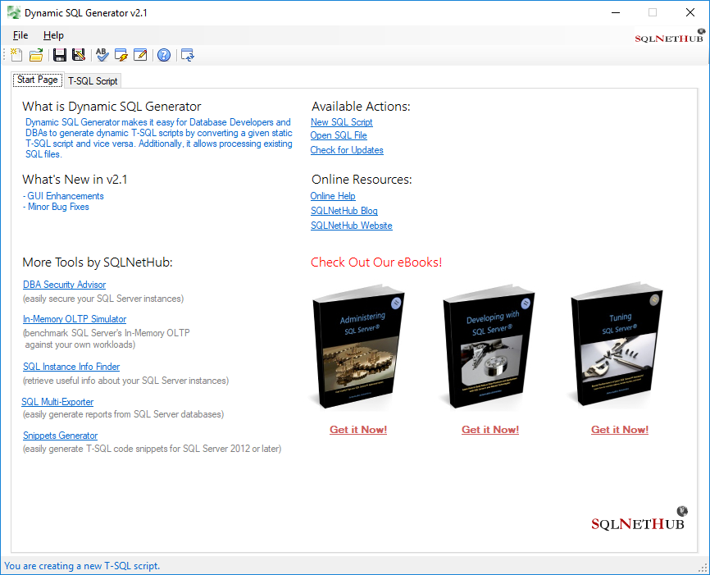710x575 pixels.
Task: Click the Open SQL File link
Action: [x=339, y=135]
